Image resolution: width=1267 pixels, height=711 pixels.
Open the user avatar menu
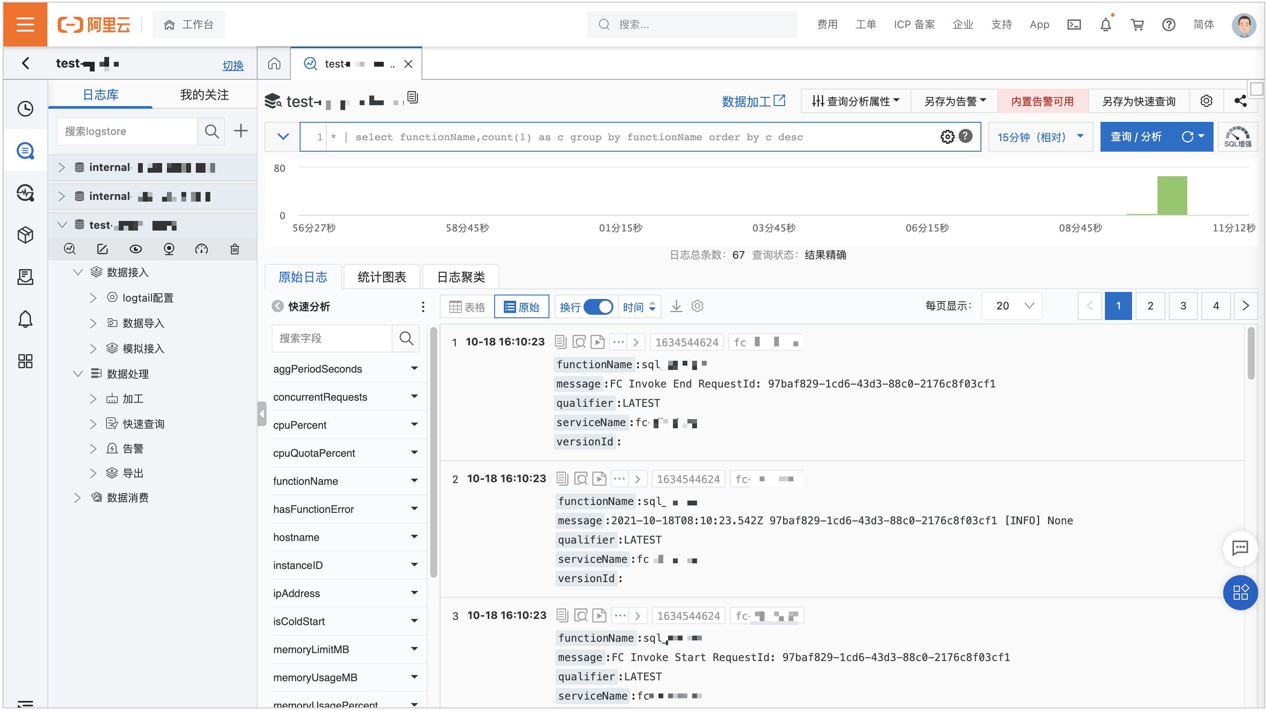pos(1243,25)
